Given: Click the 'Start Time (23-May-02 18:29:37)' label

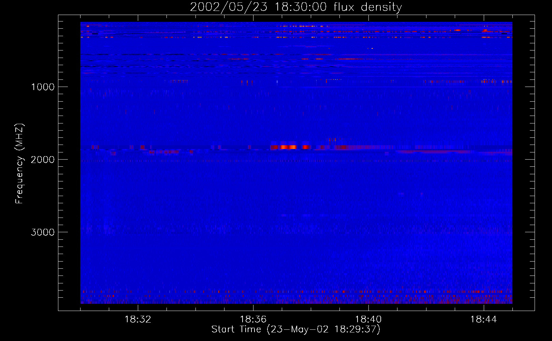Looking at the screenshot, I should (x=296, y=329).
